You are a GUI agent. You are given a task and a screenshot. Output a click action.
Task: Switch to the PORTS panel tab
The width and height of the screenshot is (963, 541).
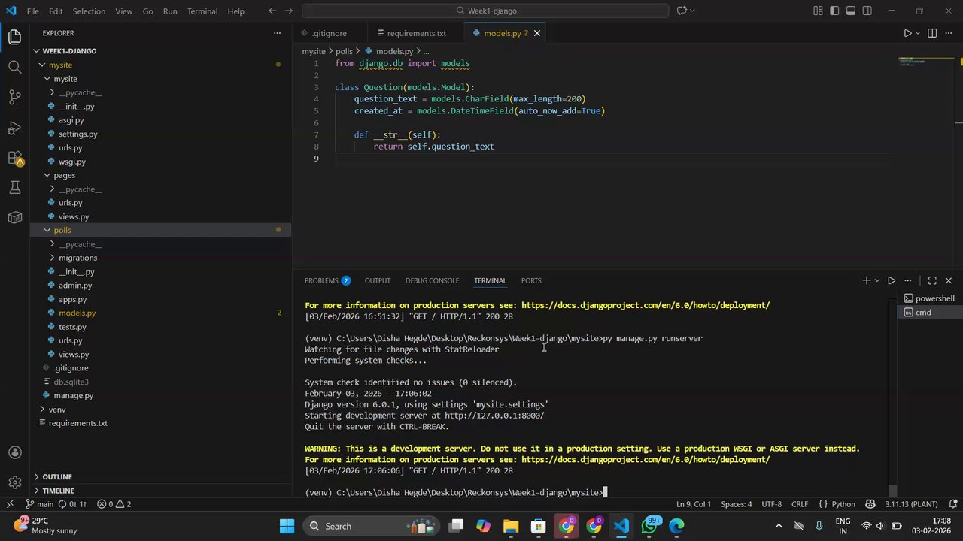531,280
